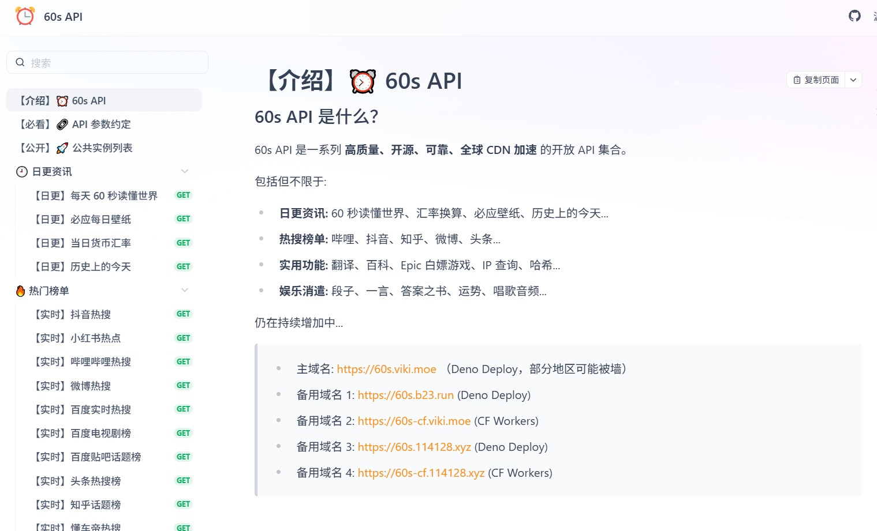
Task: Click the alarm clock logo in the header
Action: [25, 16]
